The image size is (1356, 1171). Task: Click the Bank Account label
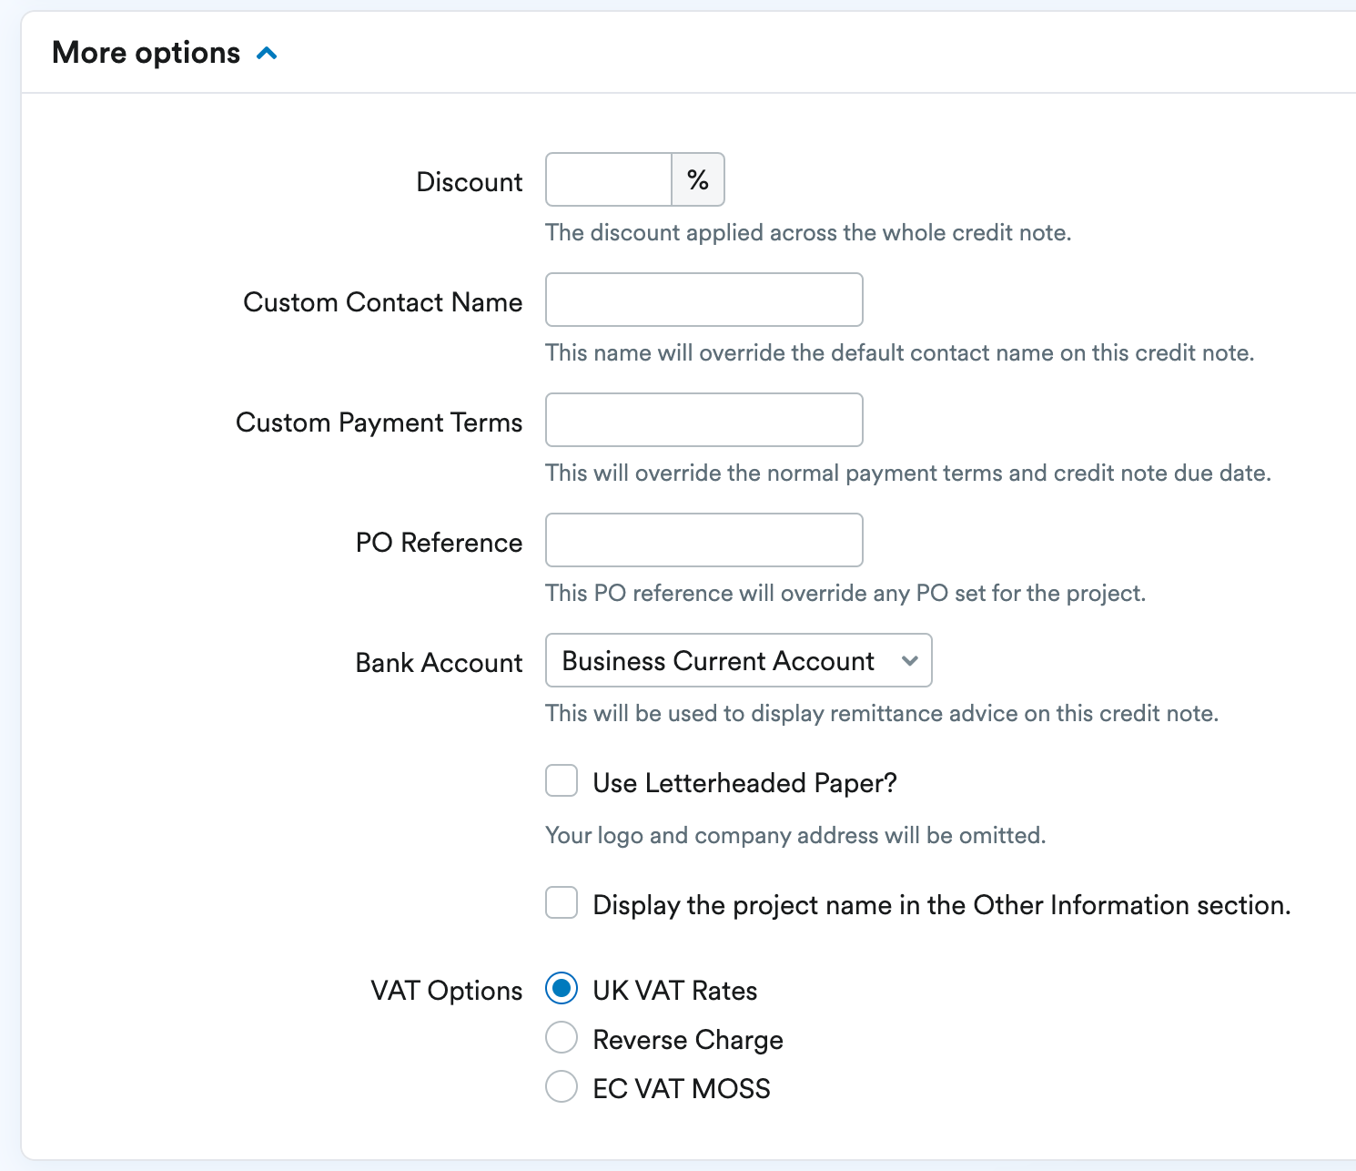440,663
